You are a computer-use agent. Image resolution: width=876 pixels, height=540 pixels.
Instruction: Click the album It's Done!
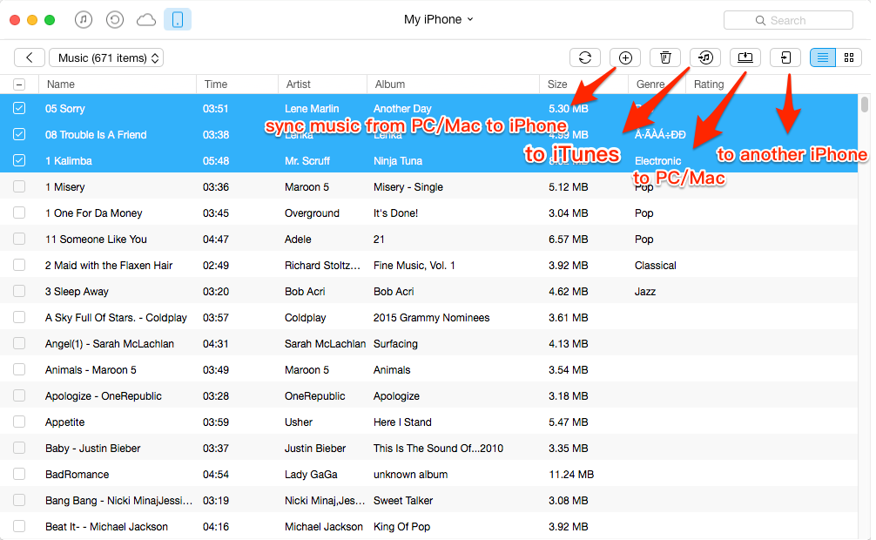tap(395, 213)
